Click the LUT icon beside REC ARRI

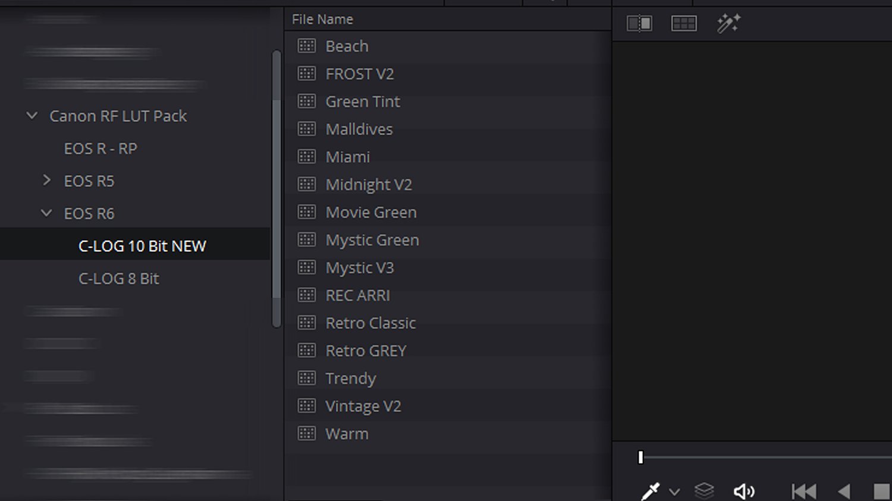[x=307, y=295]
